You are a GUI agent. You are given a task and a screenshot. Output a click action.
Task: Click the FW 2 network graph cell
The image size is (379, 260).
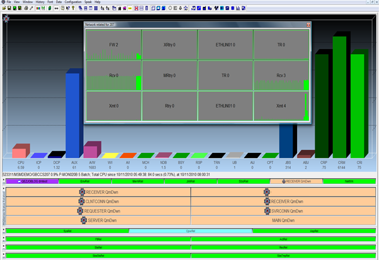point(114,45)
